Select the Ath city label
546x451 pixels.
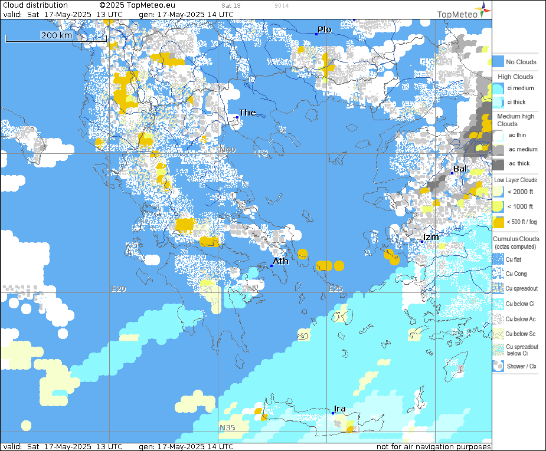pyautogui.click(x=280, y=261)
